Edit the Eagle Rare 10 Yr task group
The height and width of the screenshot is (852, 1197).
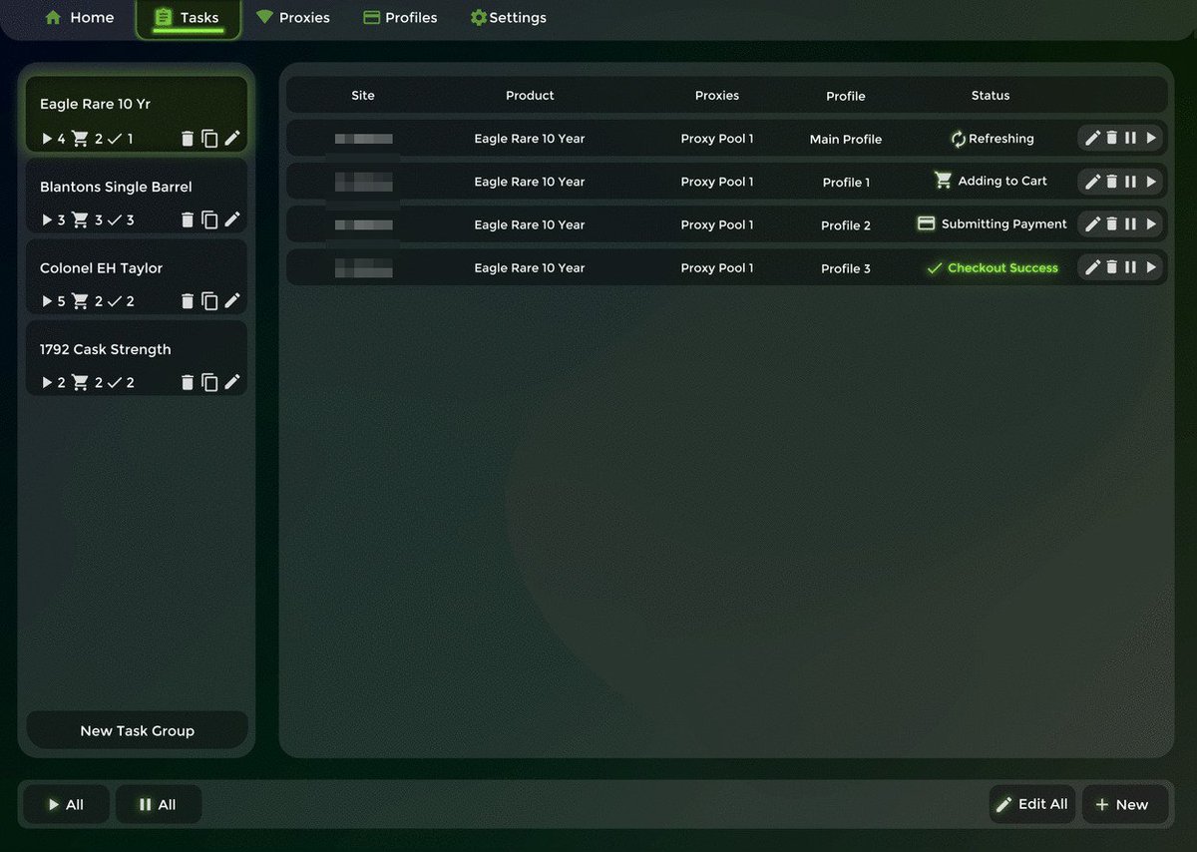tap(232, 139)
